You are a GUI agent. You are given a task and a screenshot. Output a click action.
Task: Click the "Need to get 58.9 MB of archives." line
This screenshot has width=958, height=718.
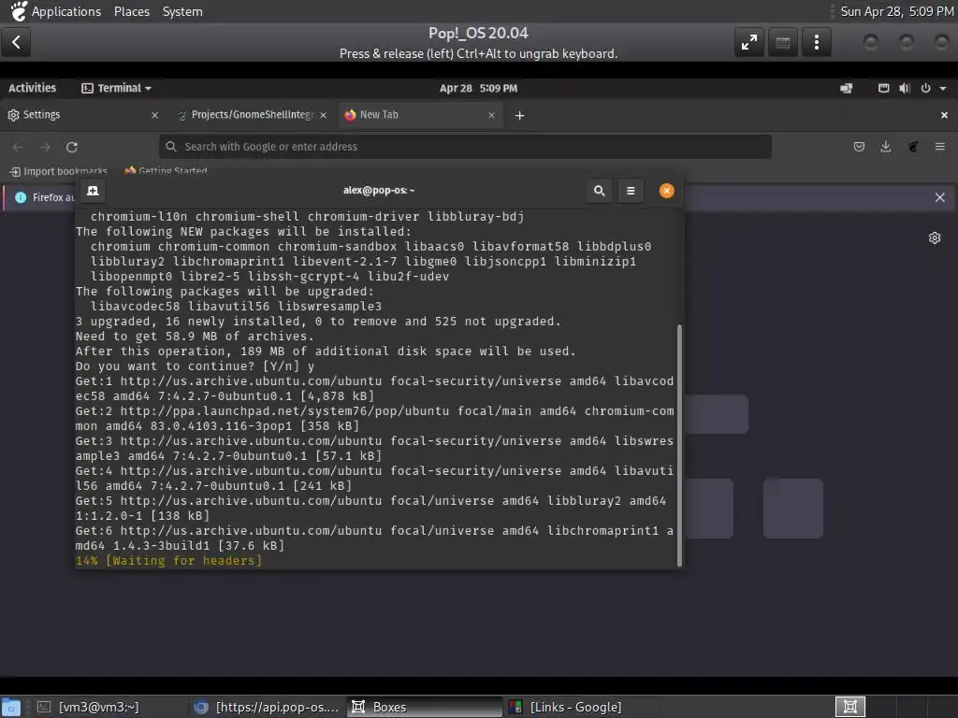click(x=195, y=337)
